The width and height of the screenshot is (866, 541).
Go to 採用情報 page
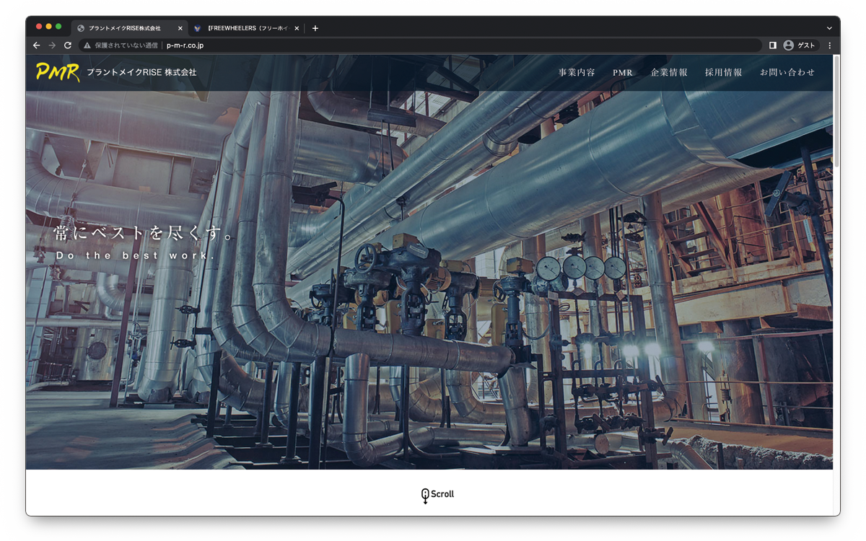click(x=723, y=73)
